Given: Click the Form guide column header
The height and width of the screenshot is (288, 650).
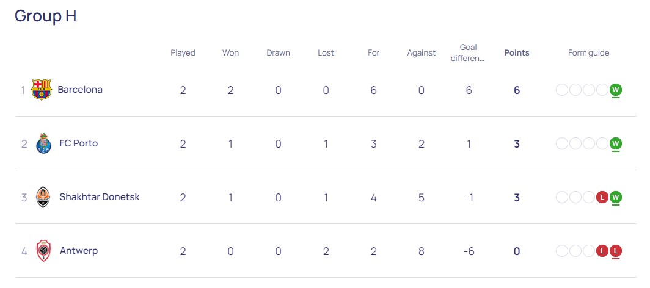Looking at the screenshot, I should [x=589, y=53].
